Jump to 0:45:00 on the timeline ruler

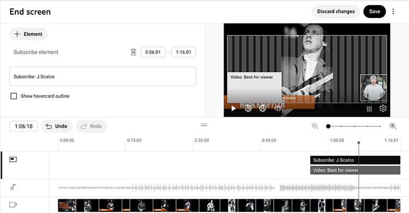click(x=269, y=140)
